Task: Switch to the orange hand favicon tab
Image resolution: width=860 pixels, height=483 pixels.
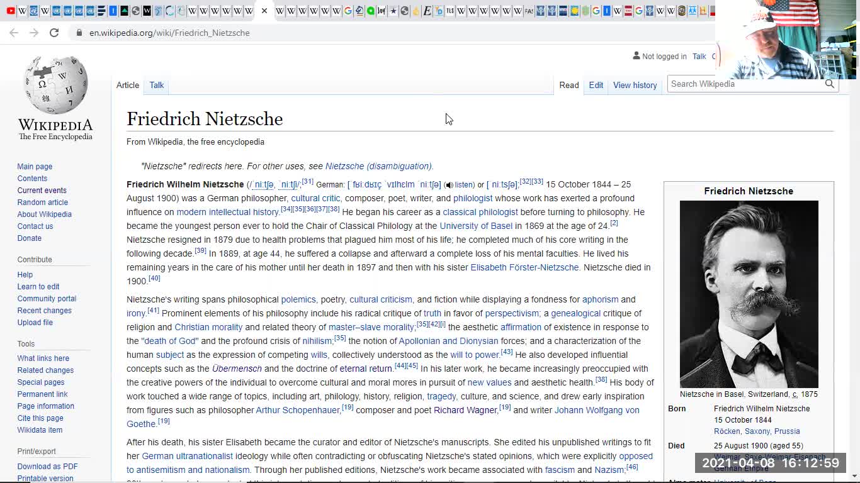Action: 416,11
